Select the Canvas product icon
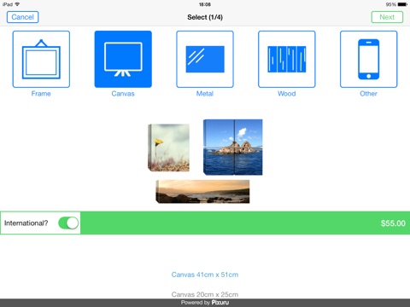 123,59
